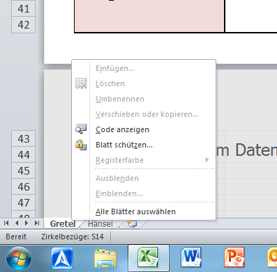277x272 pixels.
Task: Switch to the Hänsel sheet tab
Action: [x=100, y=224]
